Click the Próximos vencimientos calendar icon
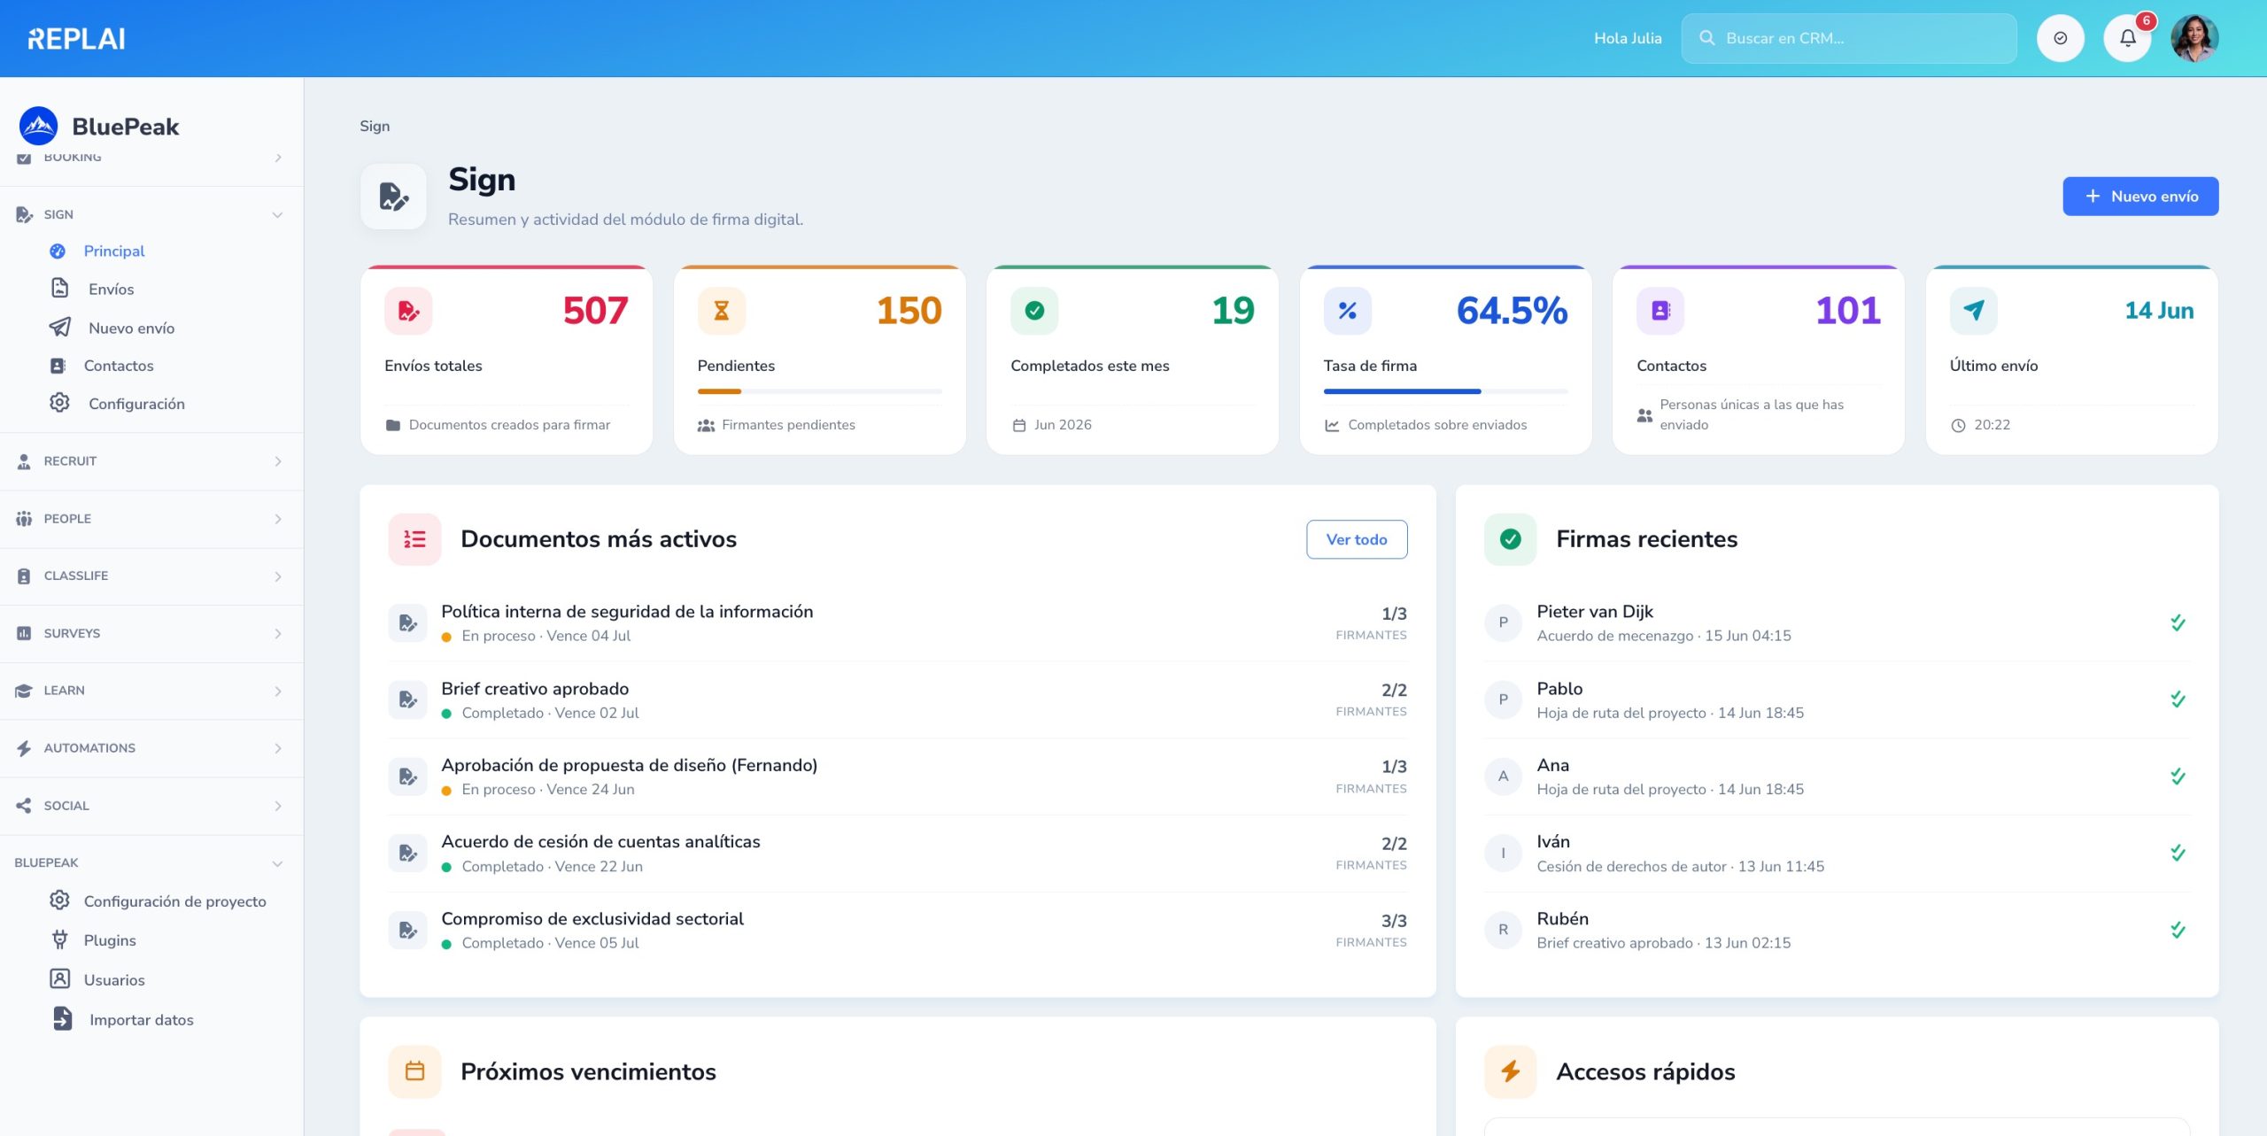This screenshot has height=1136, width=2267. (414, 1071)
